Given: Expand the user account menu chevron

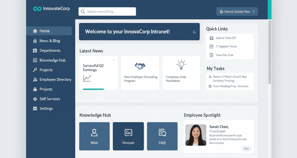Looking at the screenshot, I should (x=253, y=12).
